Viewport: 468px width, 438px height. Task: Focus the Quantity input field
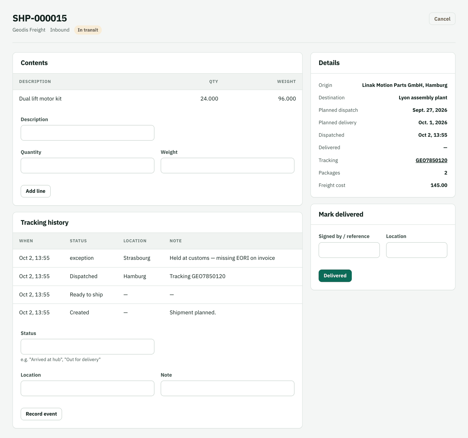point(87,165)
